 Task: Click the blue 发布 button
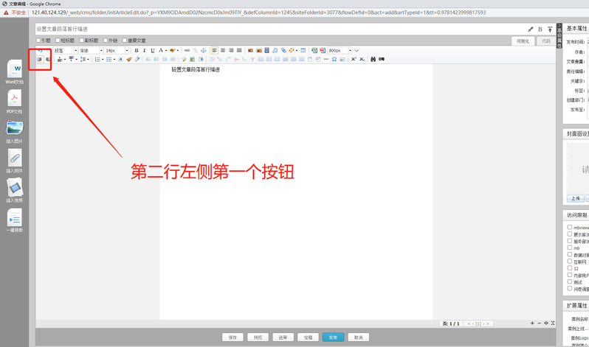point(333,337)
